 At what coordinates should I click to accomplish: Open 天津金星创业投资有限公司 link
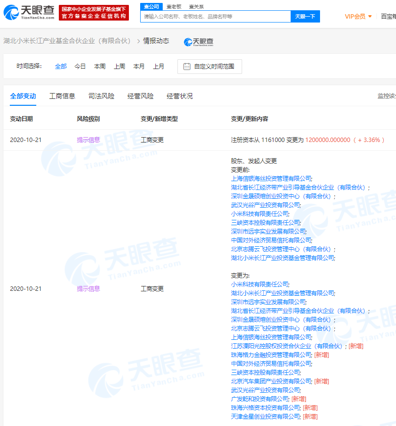(266, 417)
